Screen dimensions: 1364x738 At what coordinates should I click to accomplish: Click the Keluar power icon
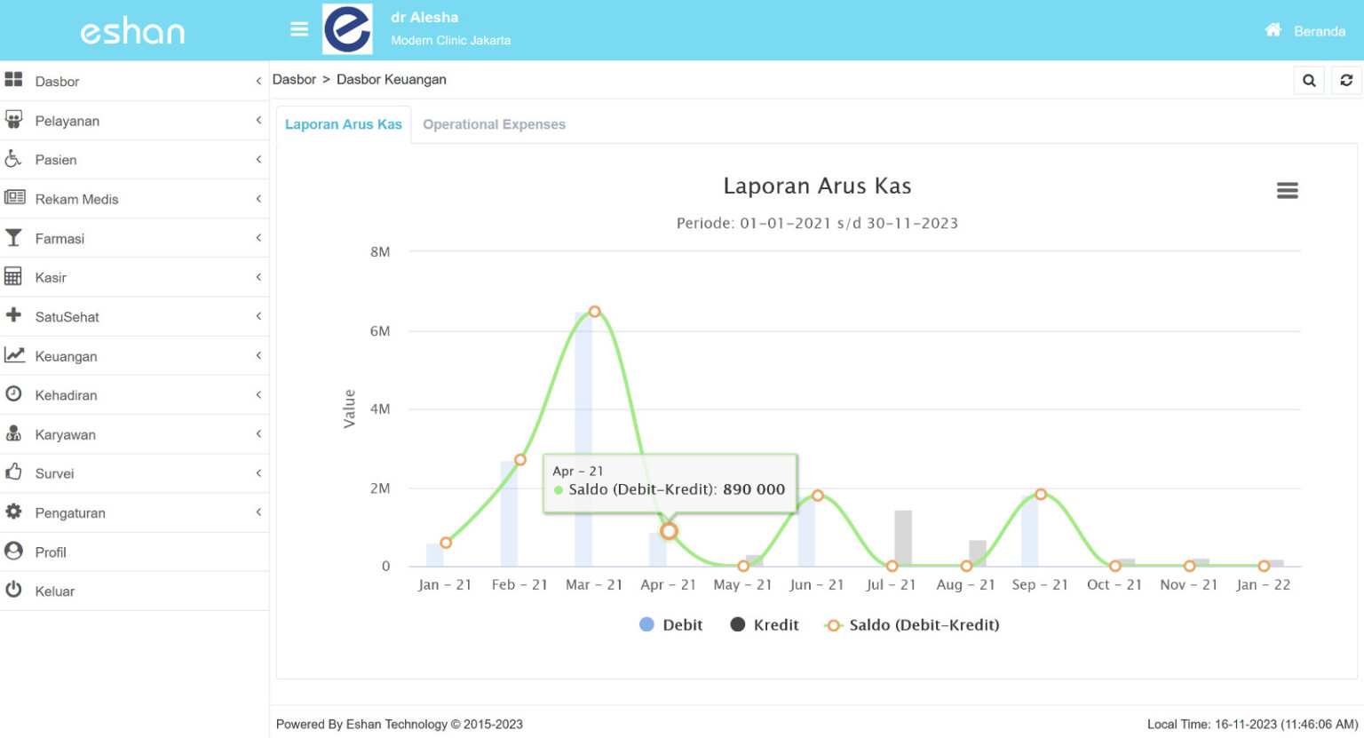pyautogui.click(x=13, y=590)
